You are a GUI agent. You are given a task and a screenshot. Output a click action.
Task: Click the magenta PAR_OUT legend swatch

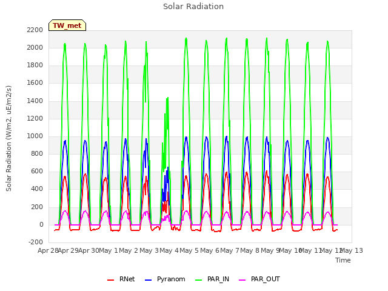coord(242,280)
